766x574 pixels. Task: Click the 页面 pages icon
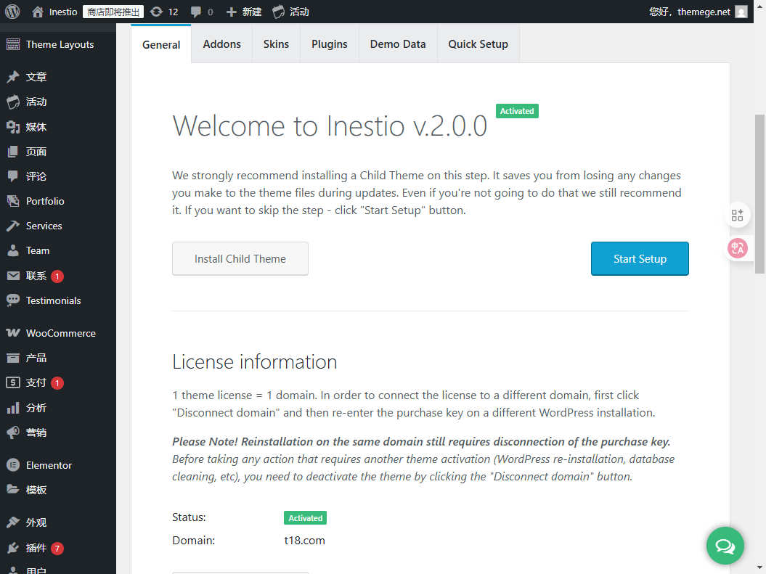click(x=13, y=152)
